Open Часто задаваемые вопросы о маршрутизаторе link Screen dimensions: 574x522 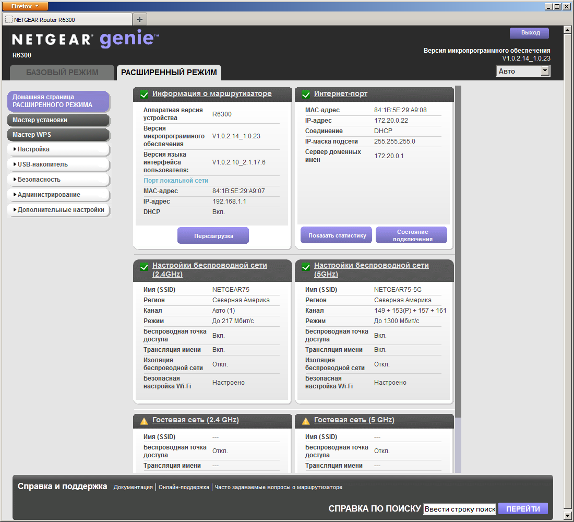click(278, 487)
